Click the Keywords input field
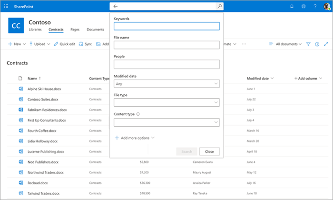333x200 pixels. [x=166, y=26]
